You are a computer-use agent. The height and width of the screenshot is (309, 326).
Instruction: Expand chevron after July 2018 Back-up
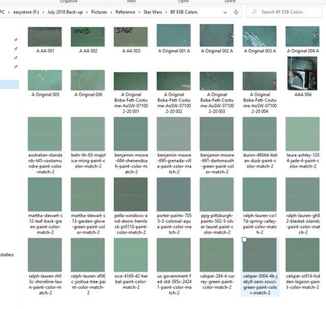[x=87, y=12]
